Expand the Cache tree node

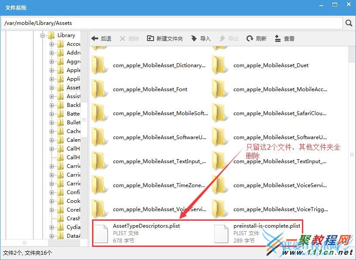pyautogui.click(x=51, y=131)
